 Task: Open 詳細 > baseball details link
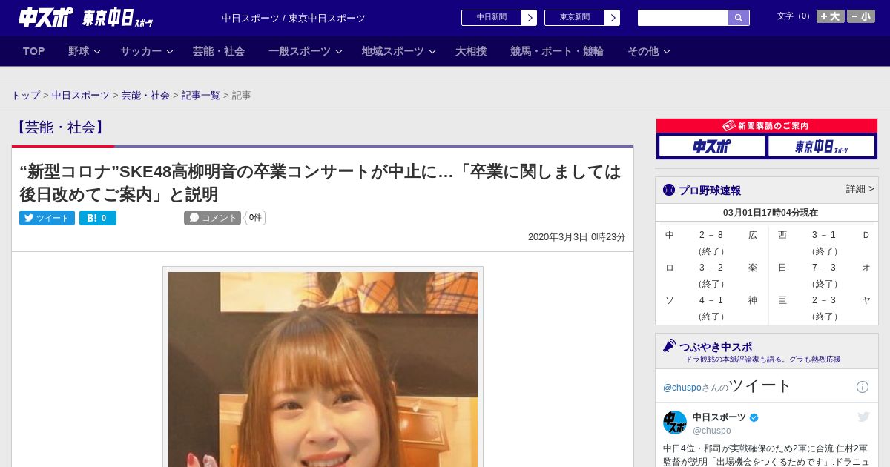tap(860, 189)
